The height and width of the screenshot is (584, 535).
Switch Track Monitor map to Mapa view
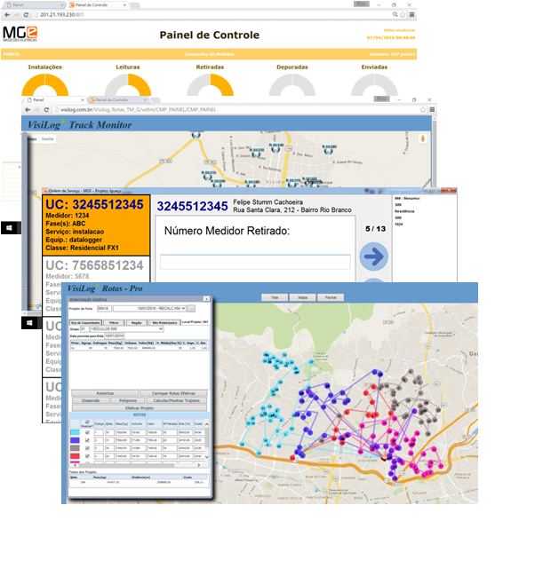(x=32, y=139)
